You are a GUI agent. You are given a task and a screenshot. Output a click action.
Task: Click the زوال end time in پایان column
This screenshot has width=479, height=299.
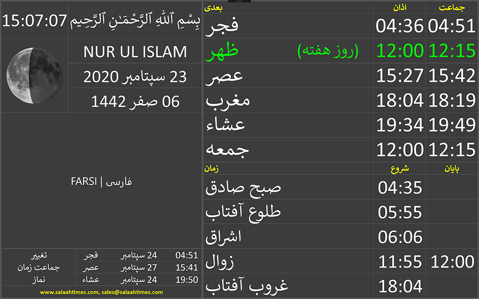(x=452, y=262)
